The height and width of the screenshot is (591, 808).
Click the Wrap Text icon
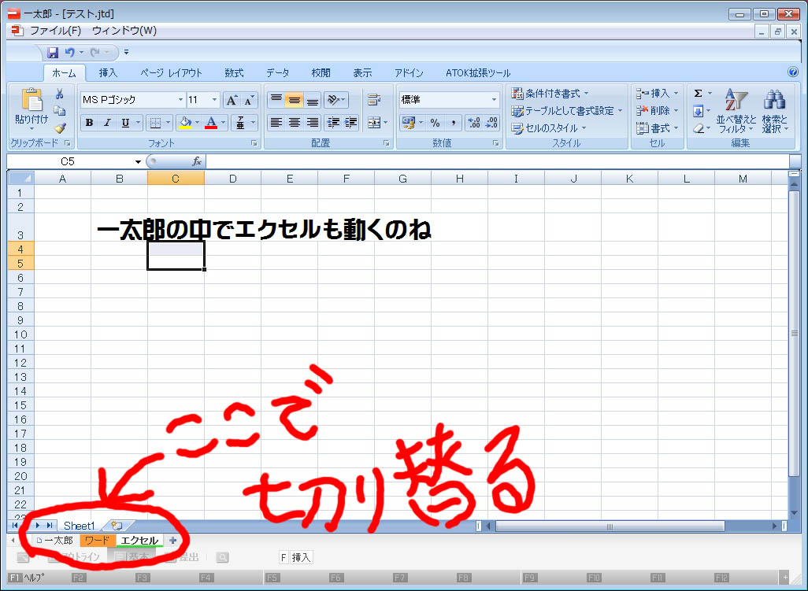pyautogui.click(x=374, y=100)
